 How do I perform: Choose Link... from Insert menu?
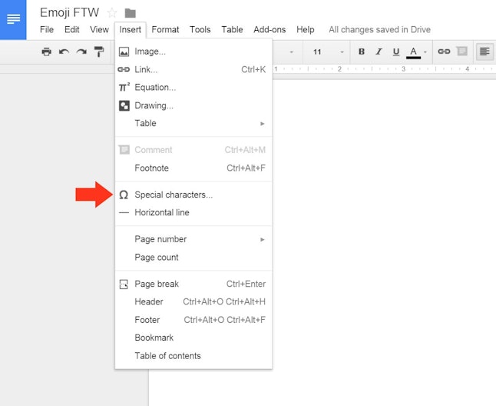[193, 69]
